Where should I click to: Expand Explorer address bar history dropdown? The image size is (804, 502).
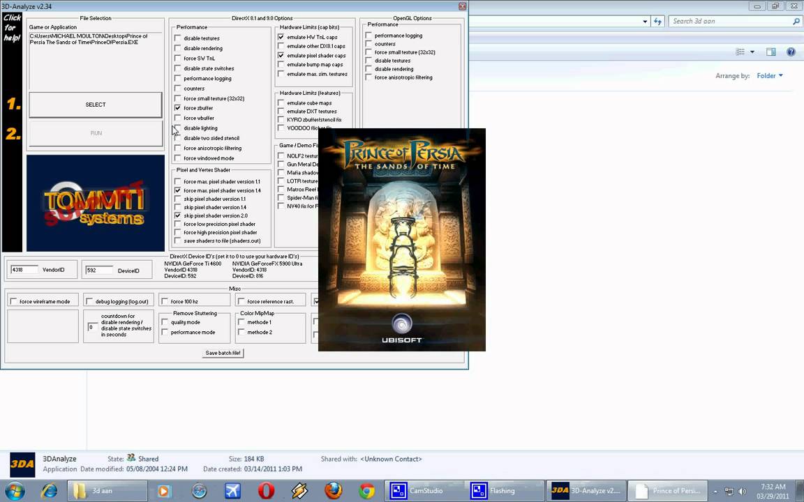click(x=645, y=22)
